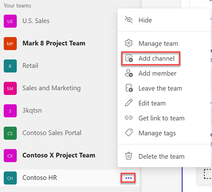The image size is (212, 192).
Task: Select the Retail team avatar icon
Action: tap(10, 66)
